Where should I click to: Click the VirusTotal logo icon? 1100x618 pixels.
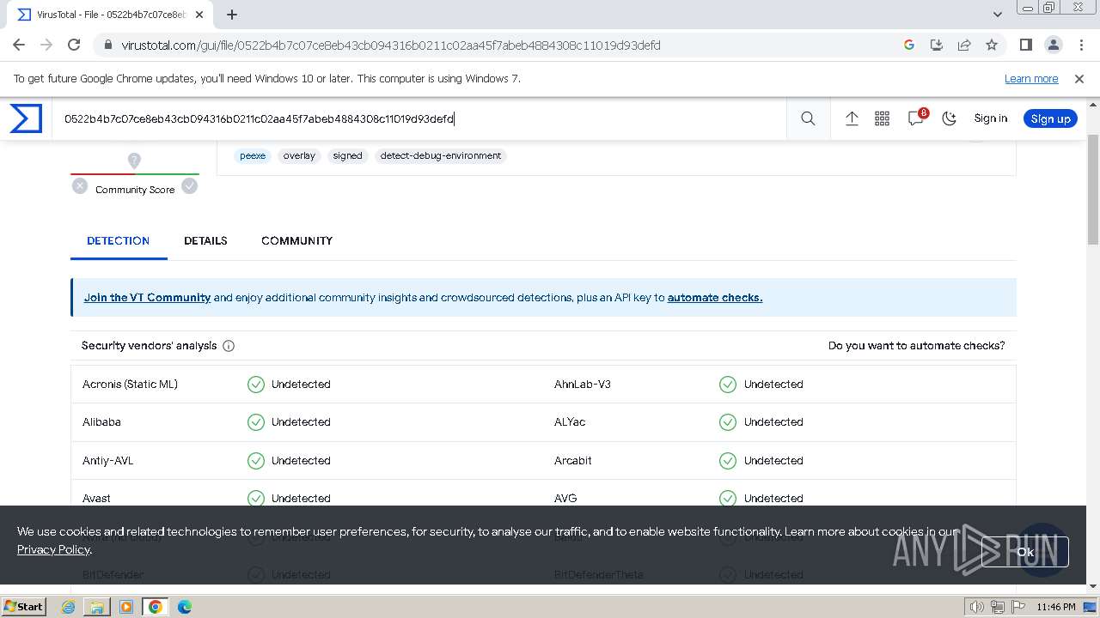(x=26, y=118)
